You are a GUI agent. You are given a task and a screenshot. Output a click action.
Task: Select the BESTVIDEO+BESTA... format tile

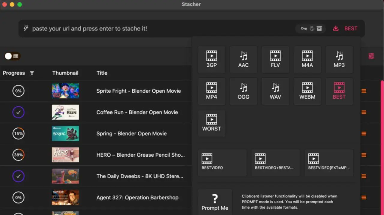(275, 163)
